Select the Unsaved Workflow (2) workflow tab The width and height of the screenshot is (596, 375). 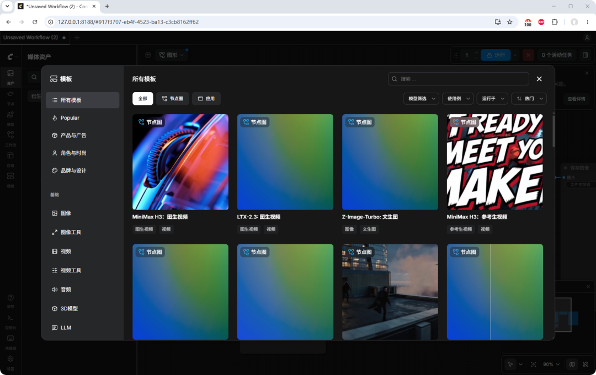35,37
